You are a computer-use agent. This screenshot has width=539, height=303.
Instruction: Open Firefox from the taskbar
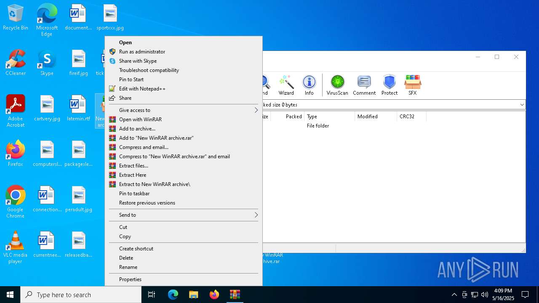[x=214, y=295]
